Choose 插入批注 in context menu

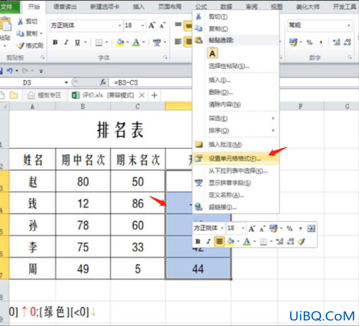point(235,144)
